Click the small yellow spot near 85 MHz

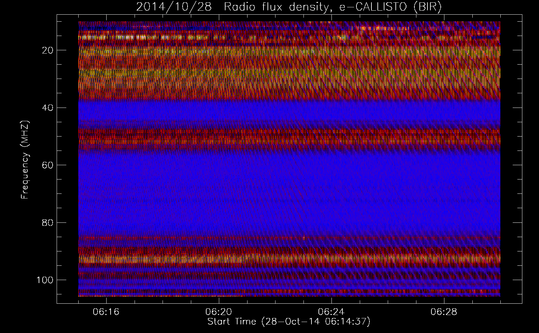coord(304,238)
